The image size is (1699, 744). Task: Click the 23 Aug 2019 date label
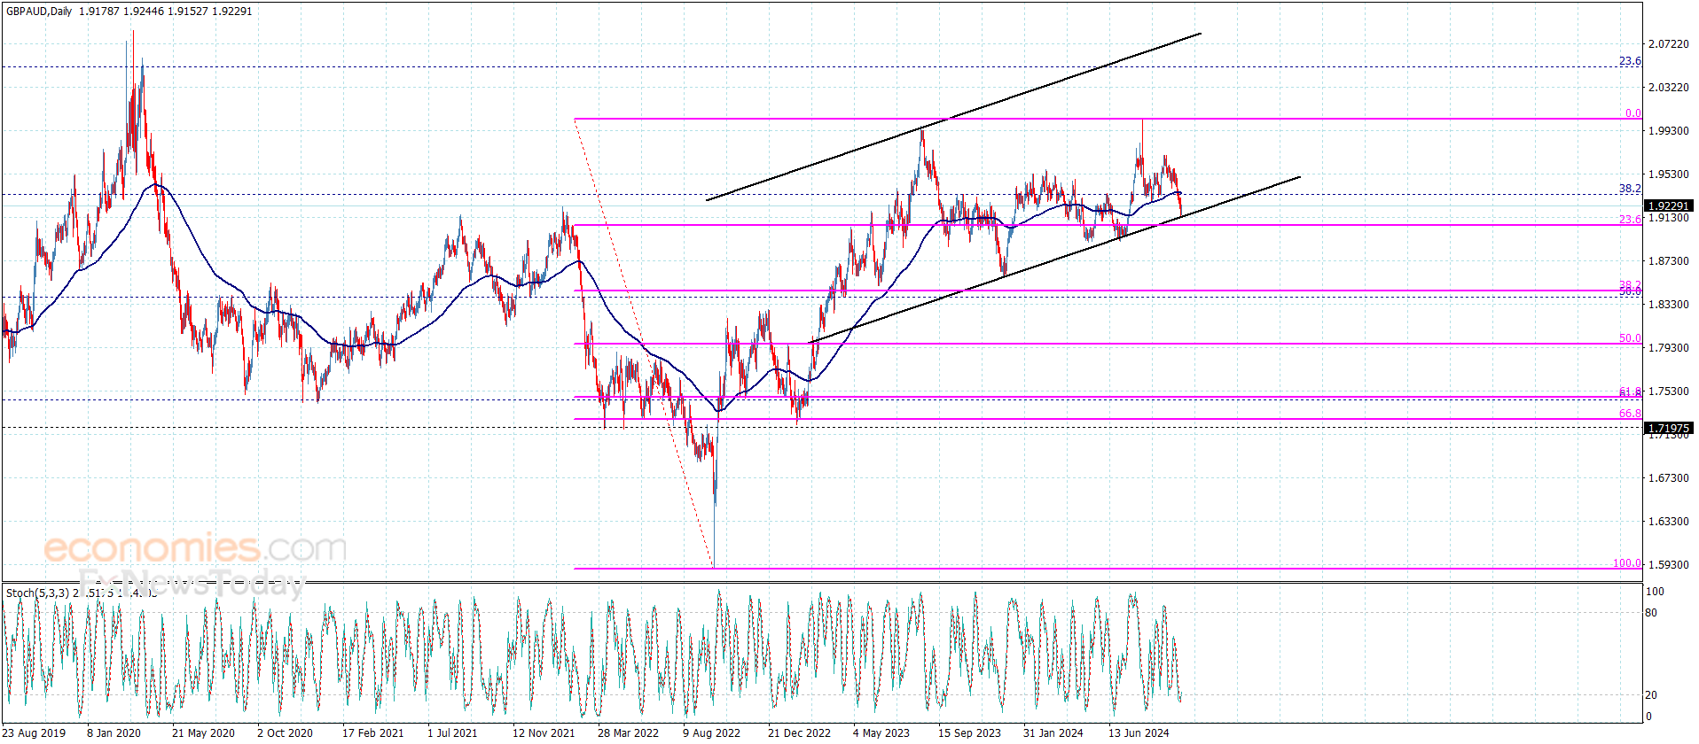coord(35,732)
